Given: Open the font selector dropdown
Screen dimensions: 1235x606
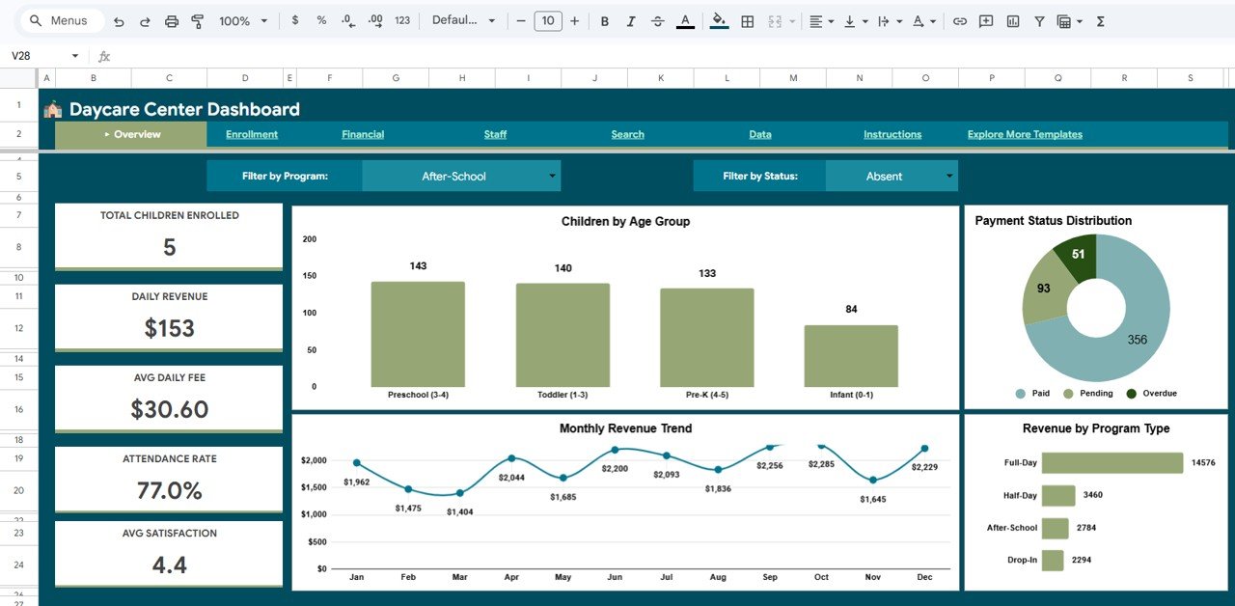Looking at the screenshot, I should tap(463, 20).
